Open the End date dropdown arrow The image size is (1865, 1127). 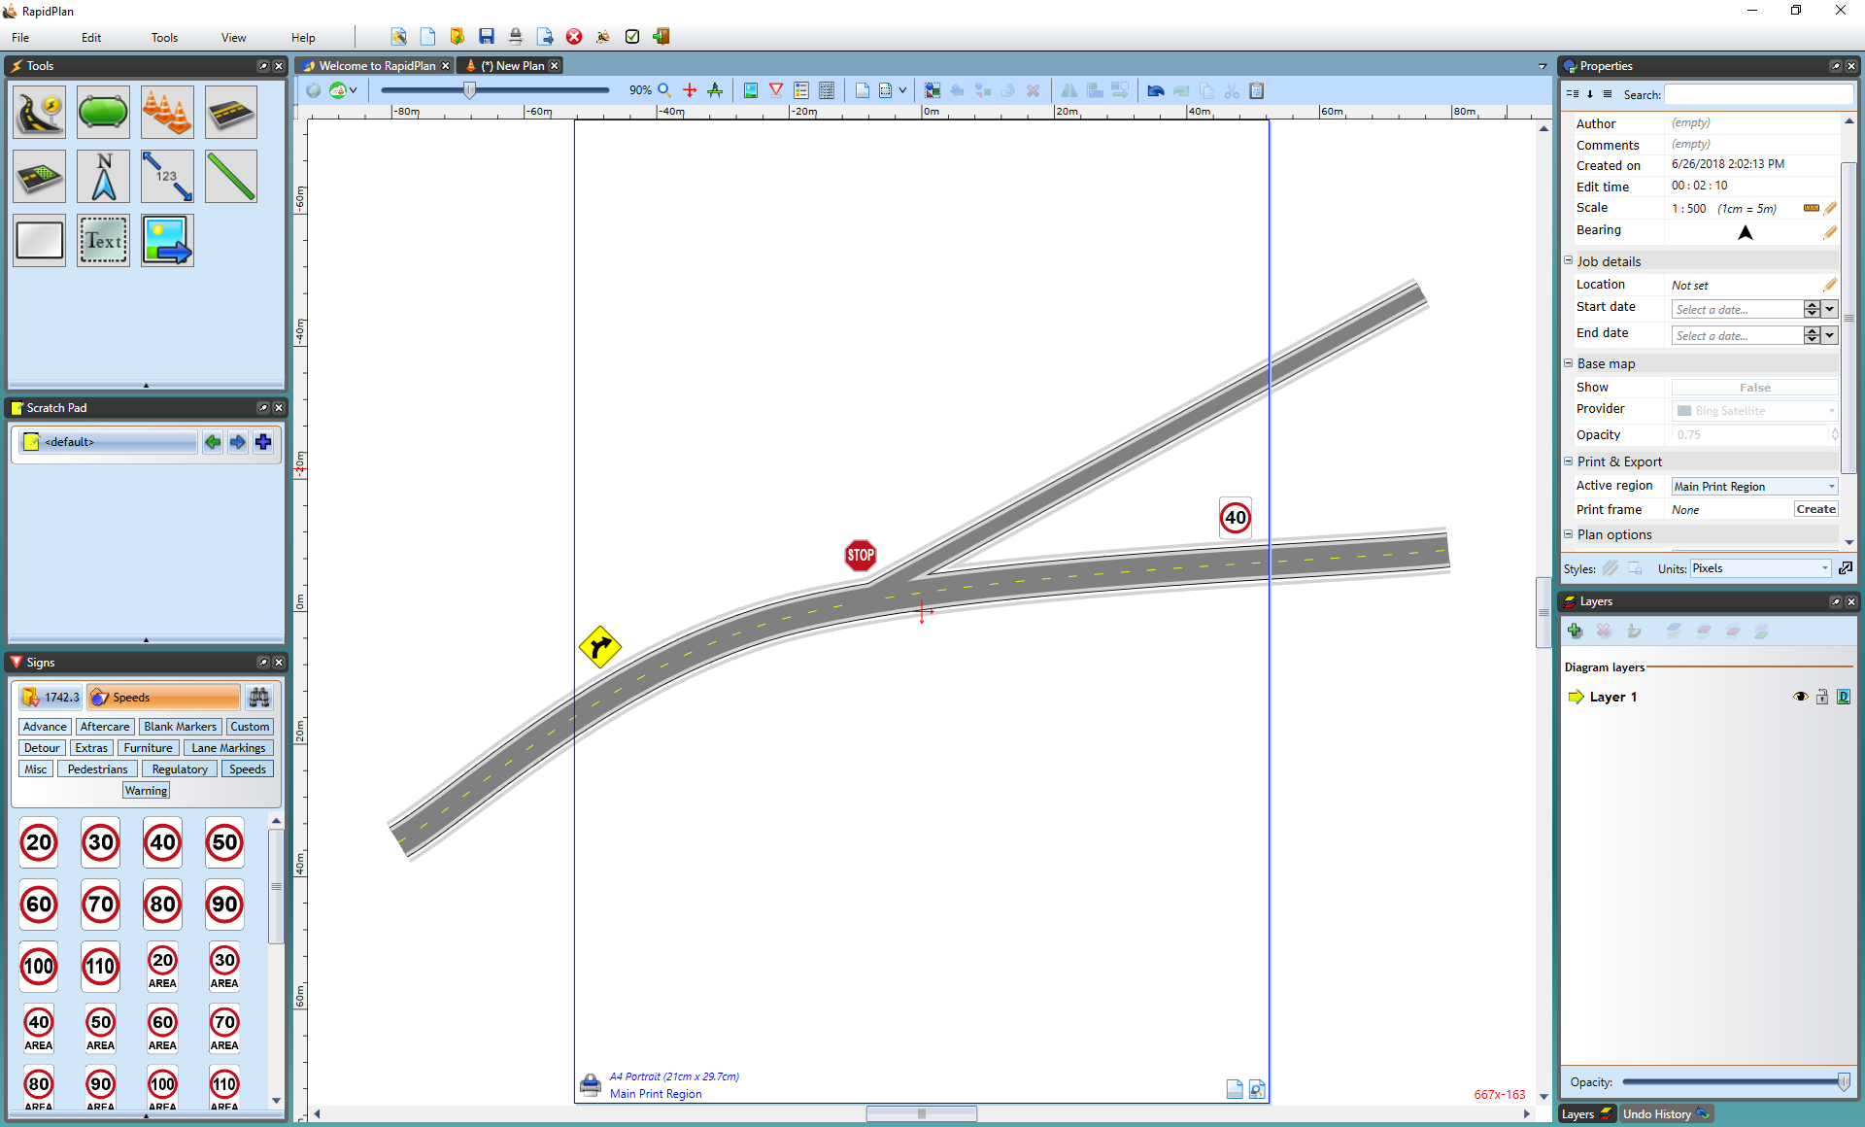pos(1830,335)
